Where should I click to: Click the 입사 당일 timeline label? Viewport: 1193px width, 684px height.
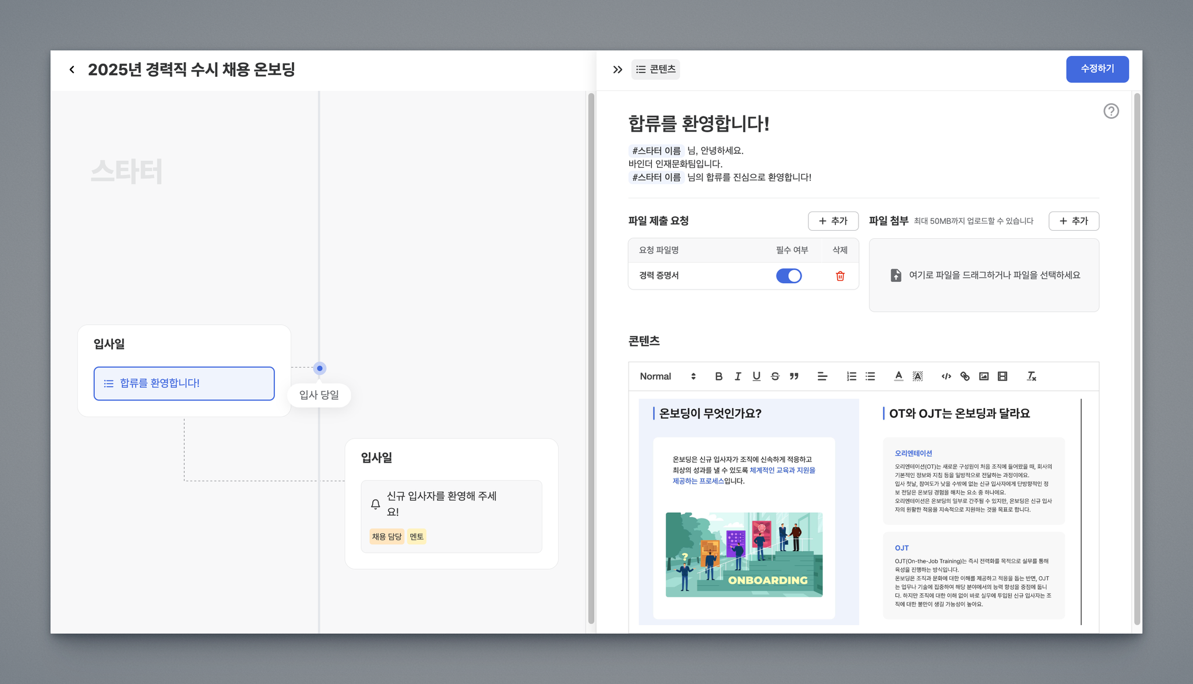click(319, 395)
